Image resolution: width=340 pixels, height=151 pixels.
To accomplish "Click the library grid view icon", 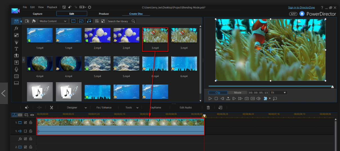I will click(97, 21).
